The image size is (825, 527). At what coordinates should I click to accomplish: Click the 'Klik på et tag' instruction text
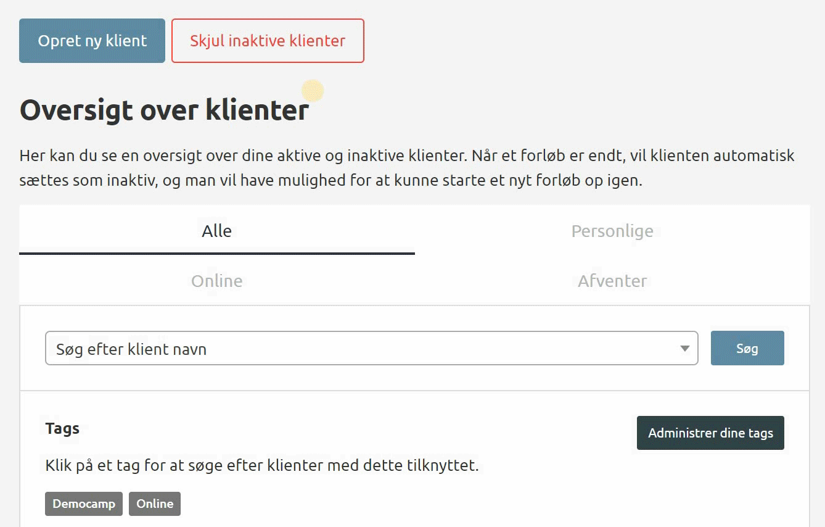[x=262, y=465]
